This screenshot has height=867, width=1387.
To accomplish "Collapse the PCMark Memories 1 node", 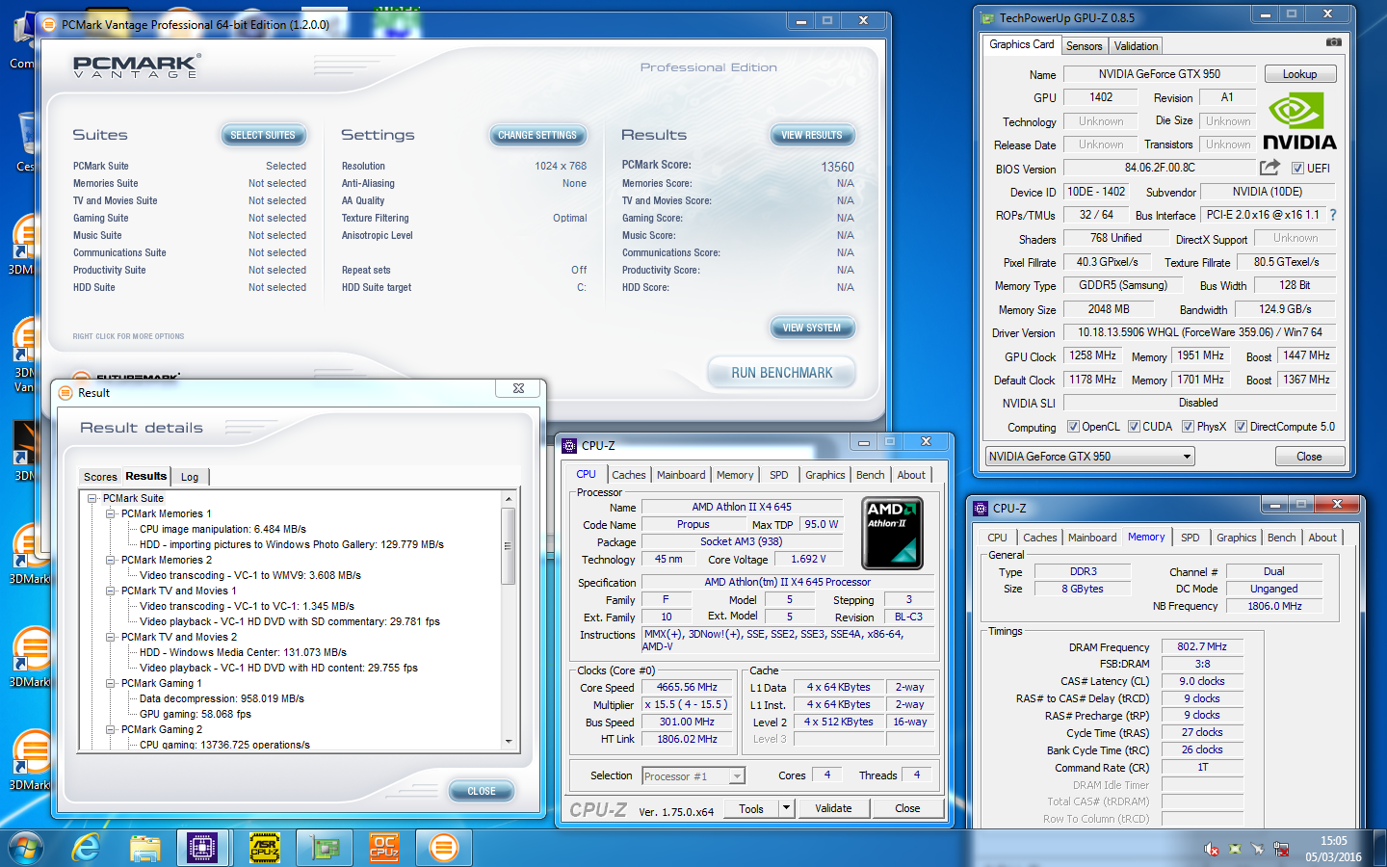I will pos(111,513).
